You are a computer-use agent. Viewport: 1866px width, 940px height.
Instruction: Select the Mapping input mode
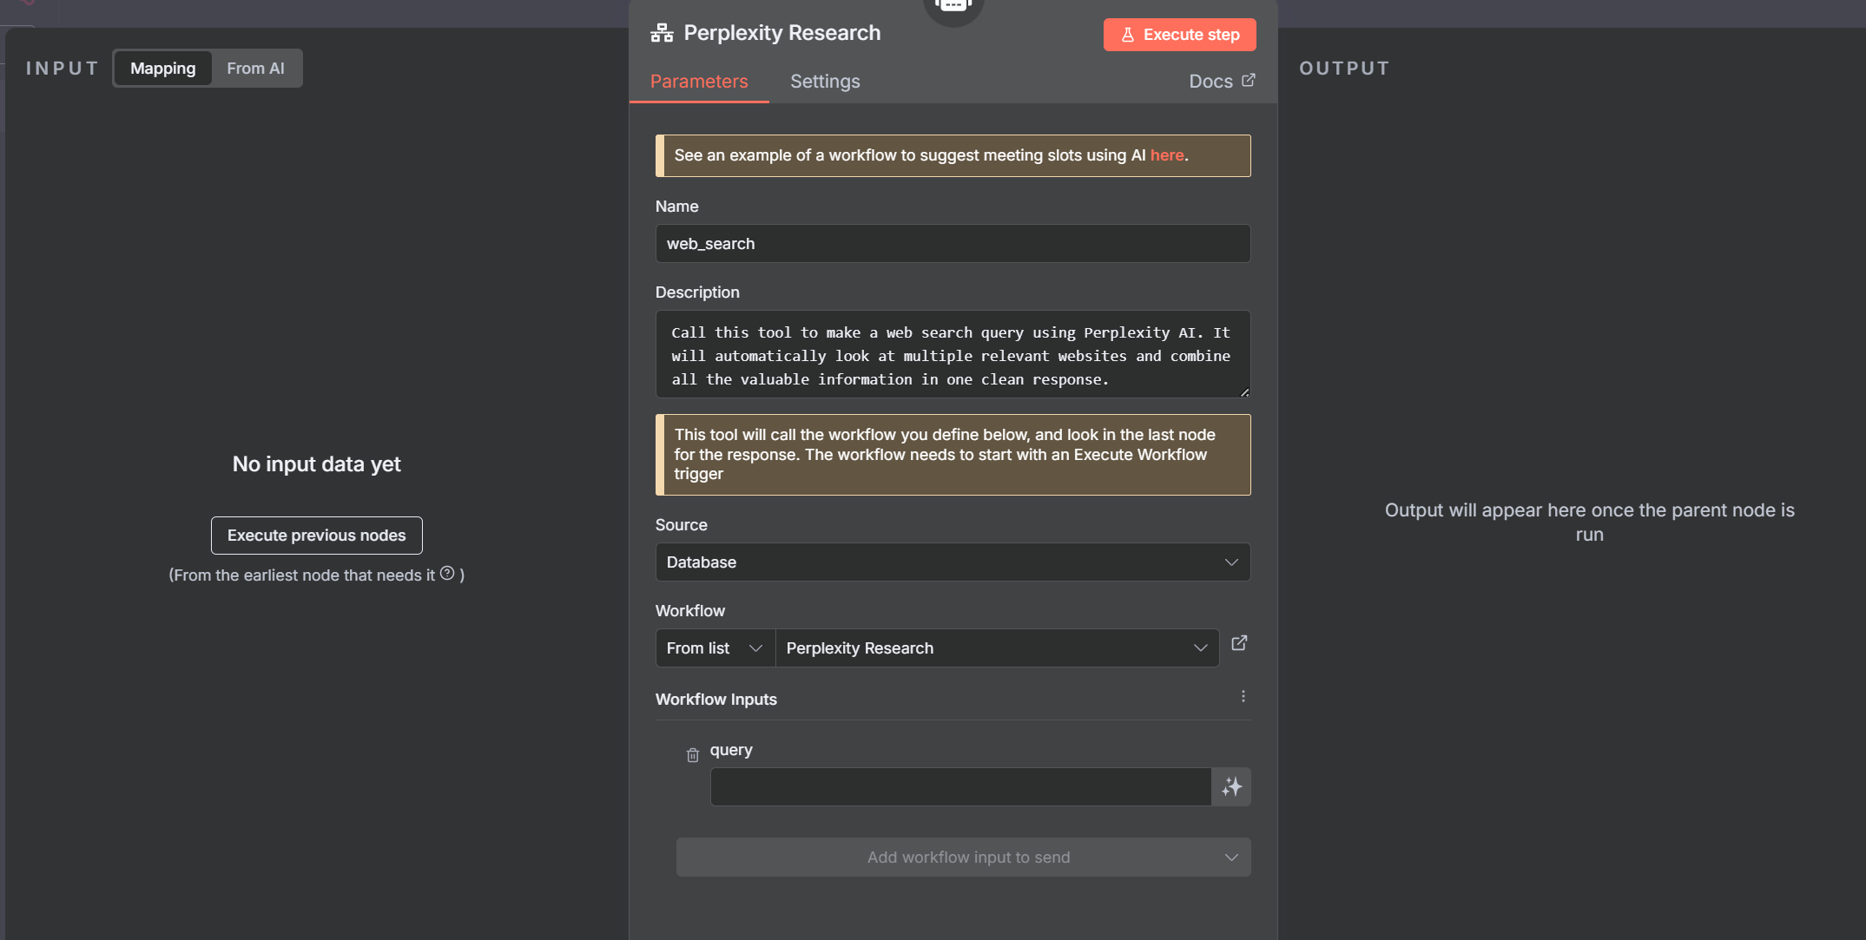[x=163, y=69]
